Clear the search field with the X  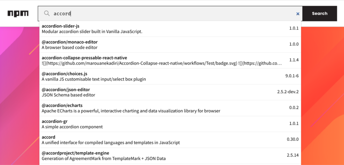pyautogui.click(x=298, y=14)
